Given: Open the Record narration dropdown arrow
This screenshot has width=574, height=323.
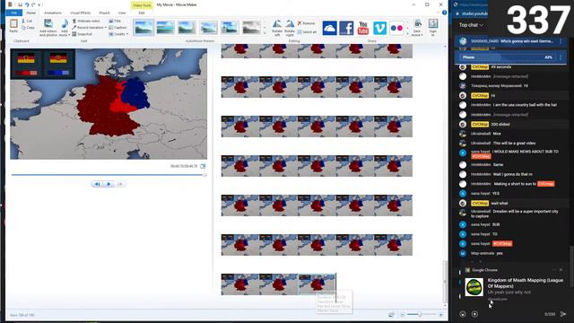Looking at the screenshot, I should (x=106, y=28).
